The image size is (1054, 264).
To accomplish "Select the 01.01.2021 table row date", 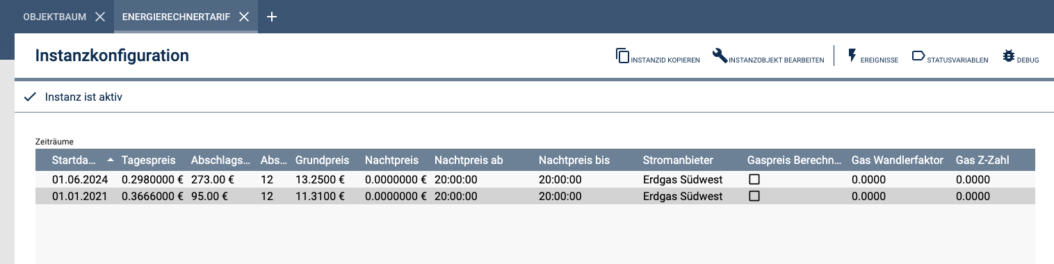I will coord(79,196).
